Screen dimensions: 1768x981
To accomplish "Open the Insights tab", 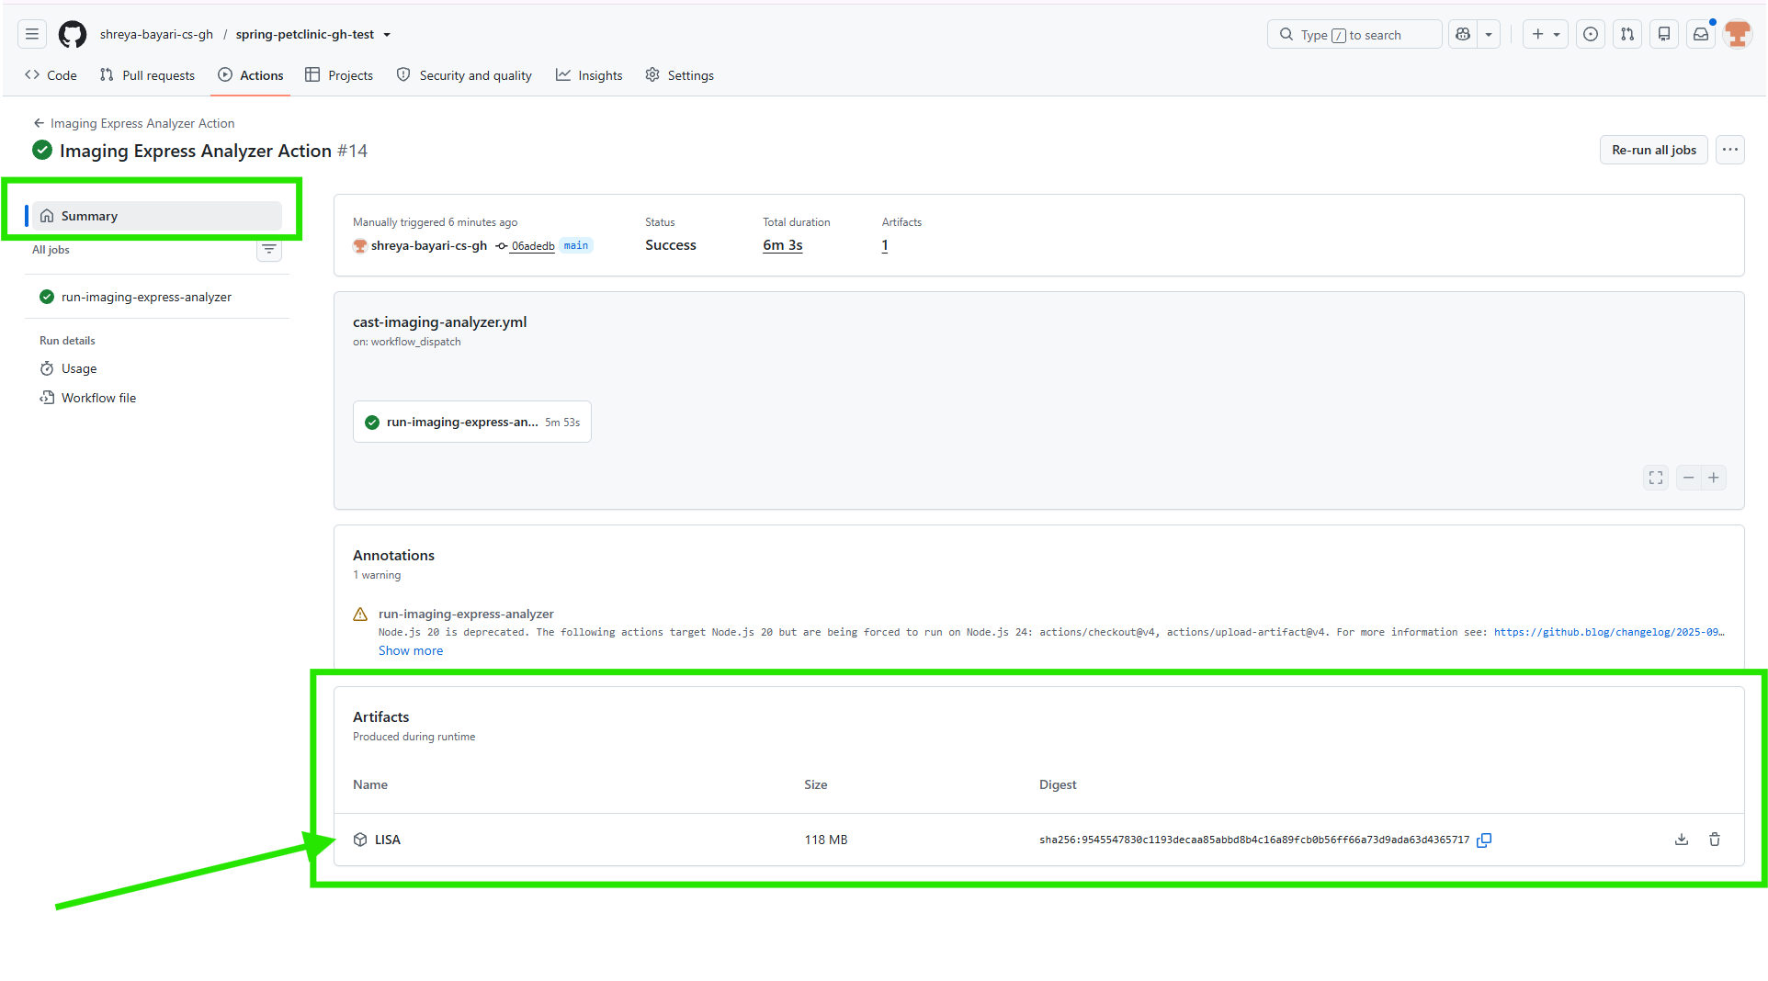I will [589, 75].
